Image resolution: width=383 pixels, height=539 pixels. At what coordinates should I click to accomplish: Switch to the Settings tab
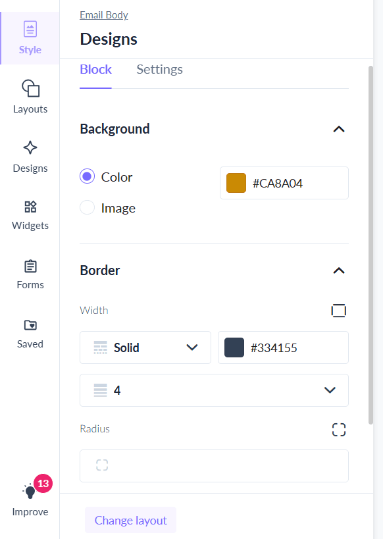[159, 69]
